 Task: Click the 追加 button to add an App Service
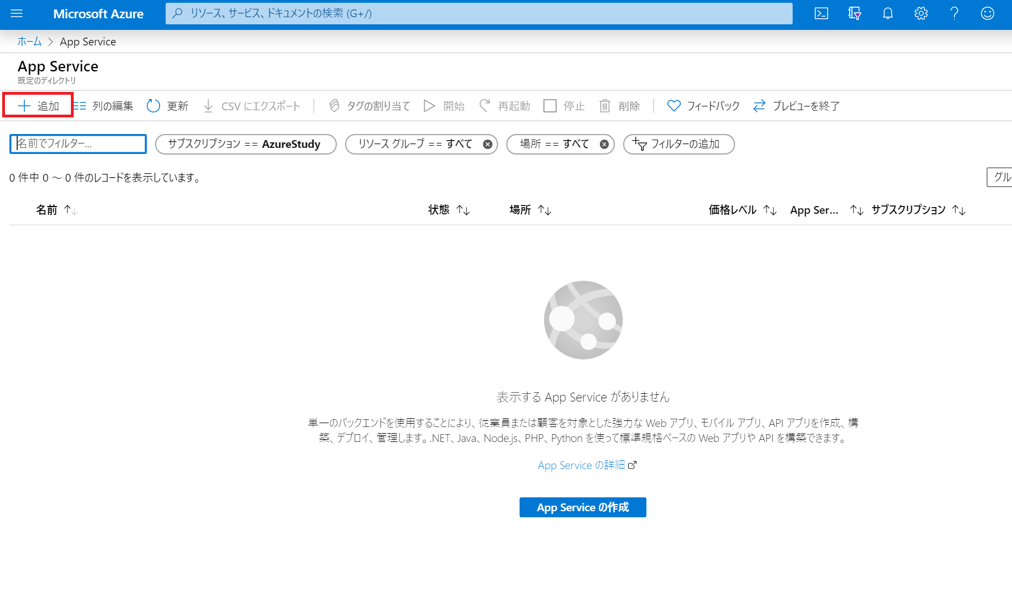point(38,106)
